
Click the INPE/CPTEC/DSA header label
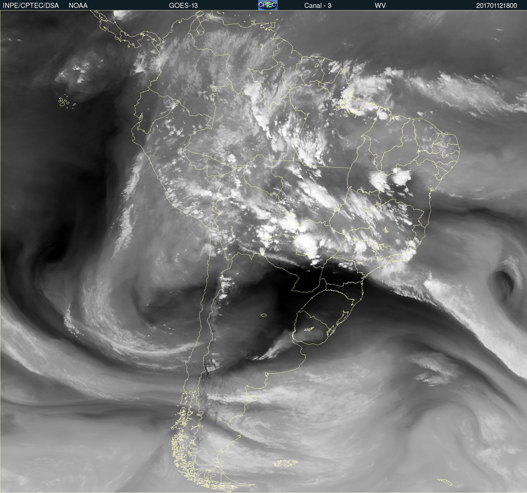[x=31, y=6]
